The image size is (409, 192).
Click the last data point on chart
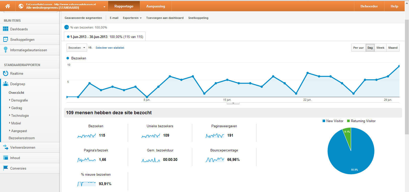tap(399, 66)
